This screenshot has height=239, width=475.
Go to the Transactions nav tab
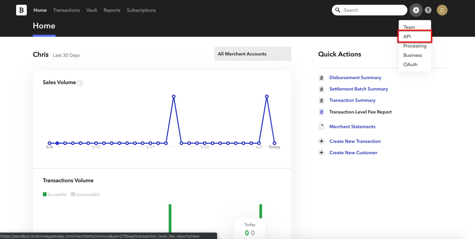coord(66,10)
